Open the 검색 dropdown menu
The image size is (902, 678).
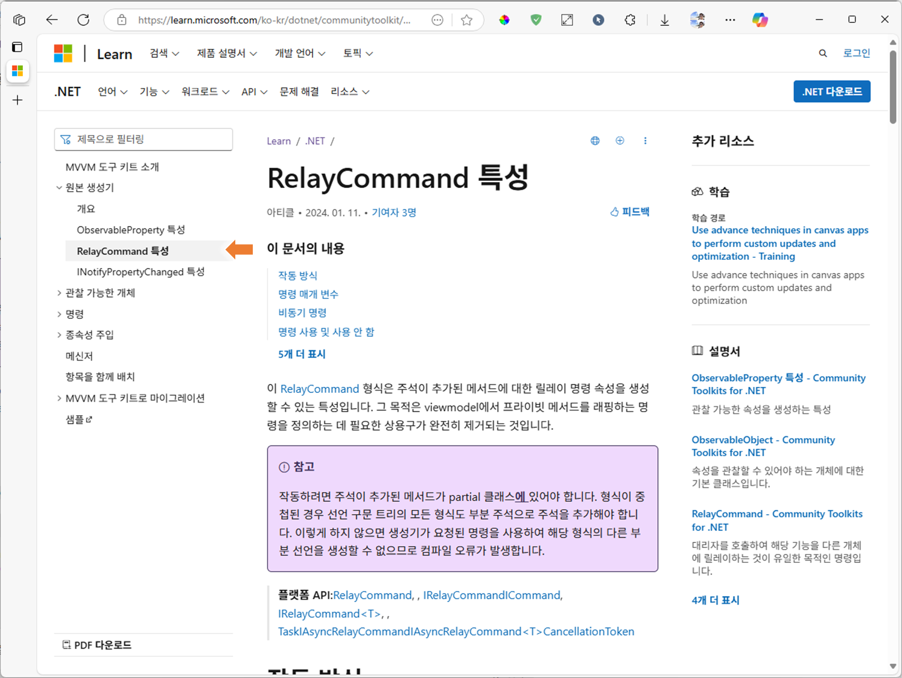coord(165,54)
